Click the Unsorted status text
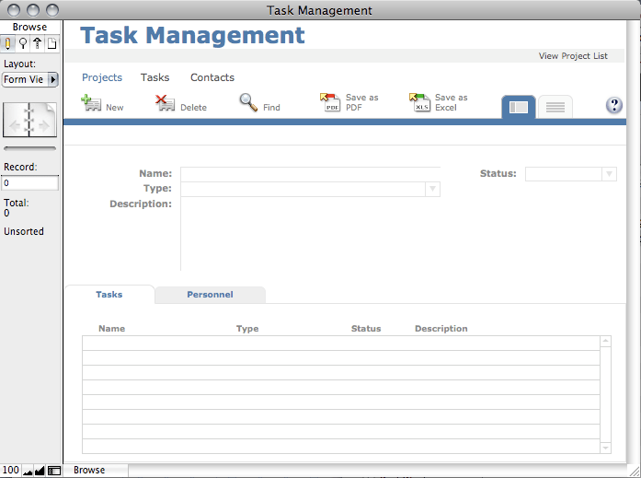641x478 pixels. pyautogui.click(x=24, y=231)
